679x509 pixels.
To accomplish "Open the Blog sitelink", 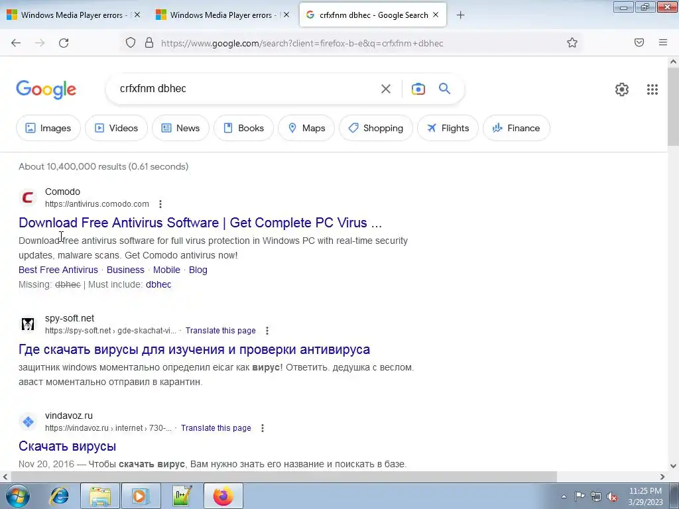I will coord(198,270).
